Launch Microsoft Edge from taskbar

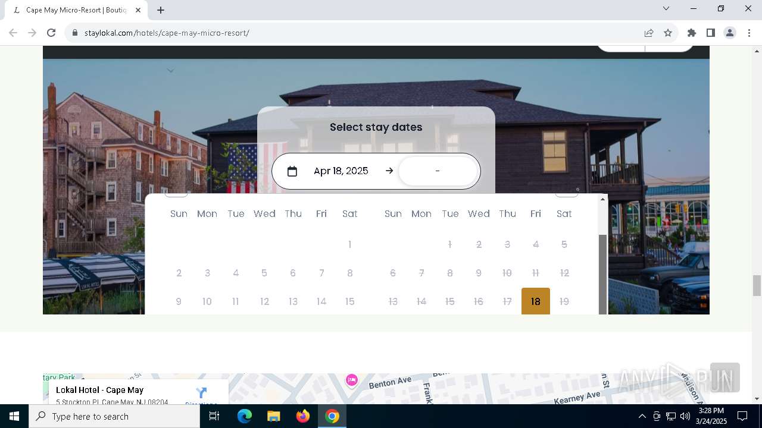pyautogui.click(x=245, y=416)
